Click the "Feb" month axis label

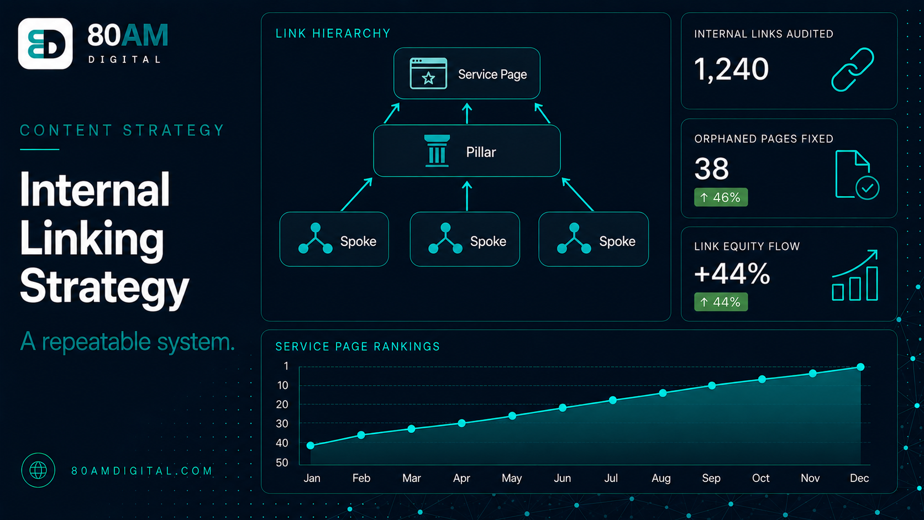[361, 478]
